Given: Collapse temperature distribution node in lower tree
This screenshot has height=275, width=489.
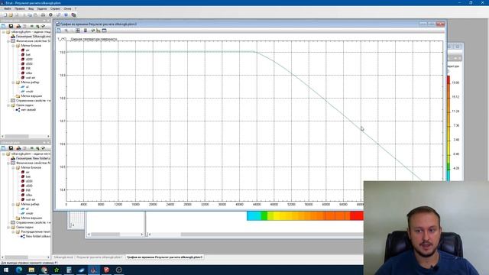Looking at the screenshot, I should pos(14,231).
